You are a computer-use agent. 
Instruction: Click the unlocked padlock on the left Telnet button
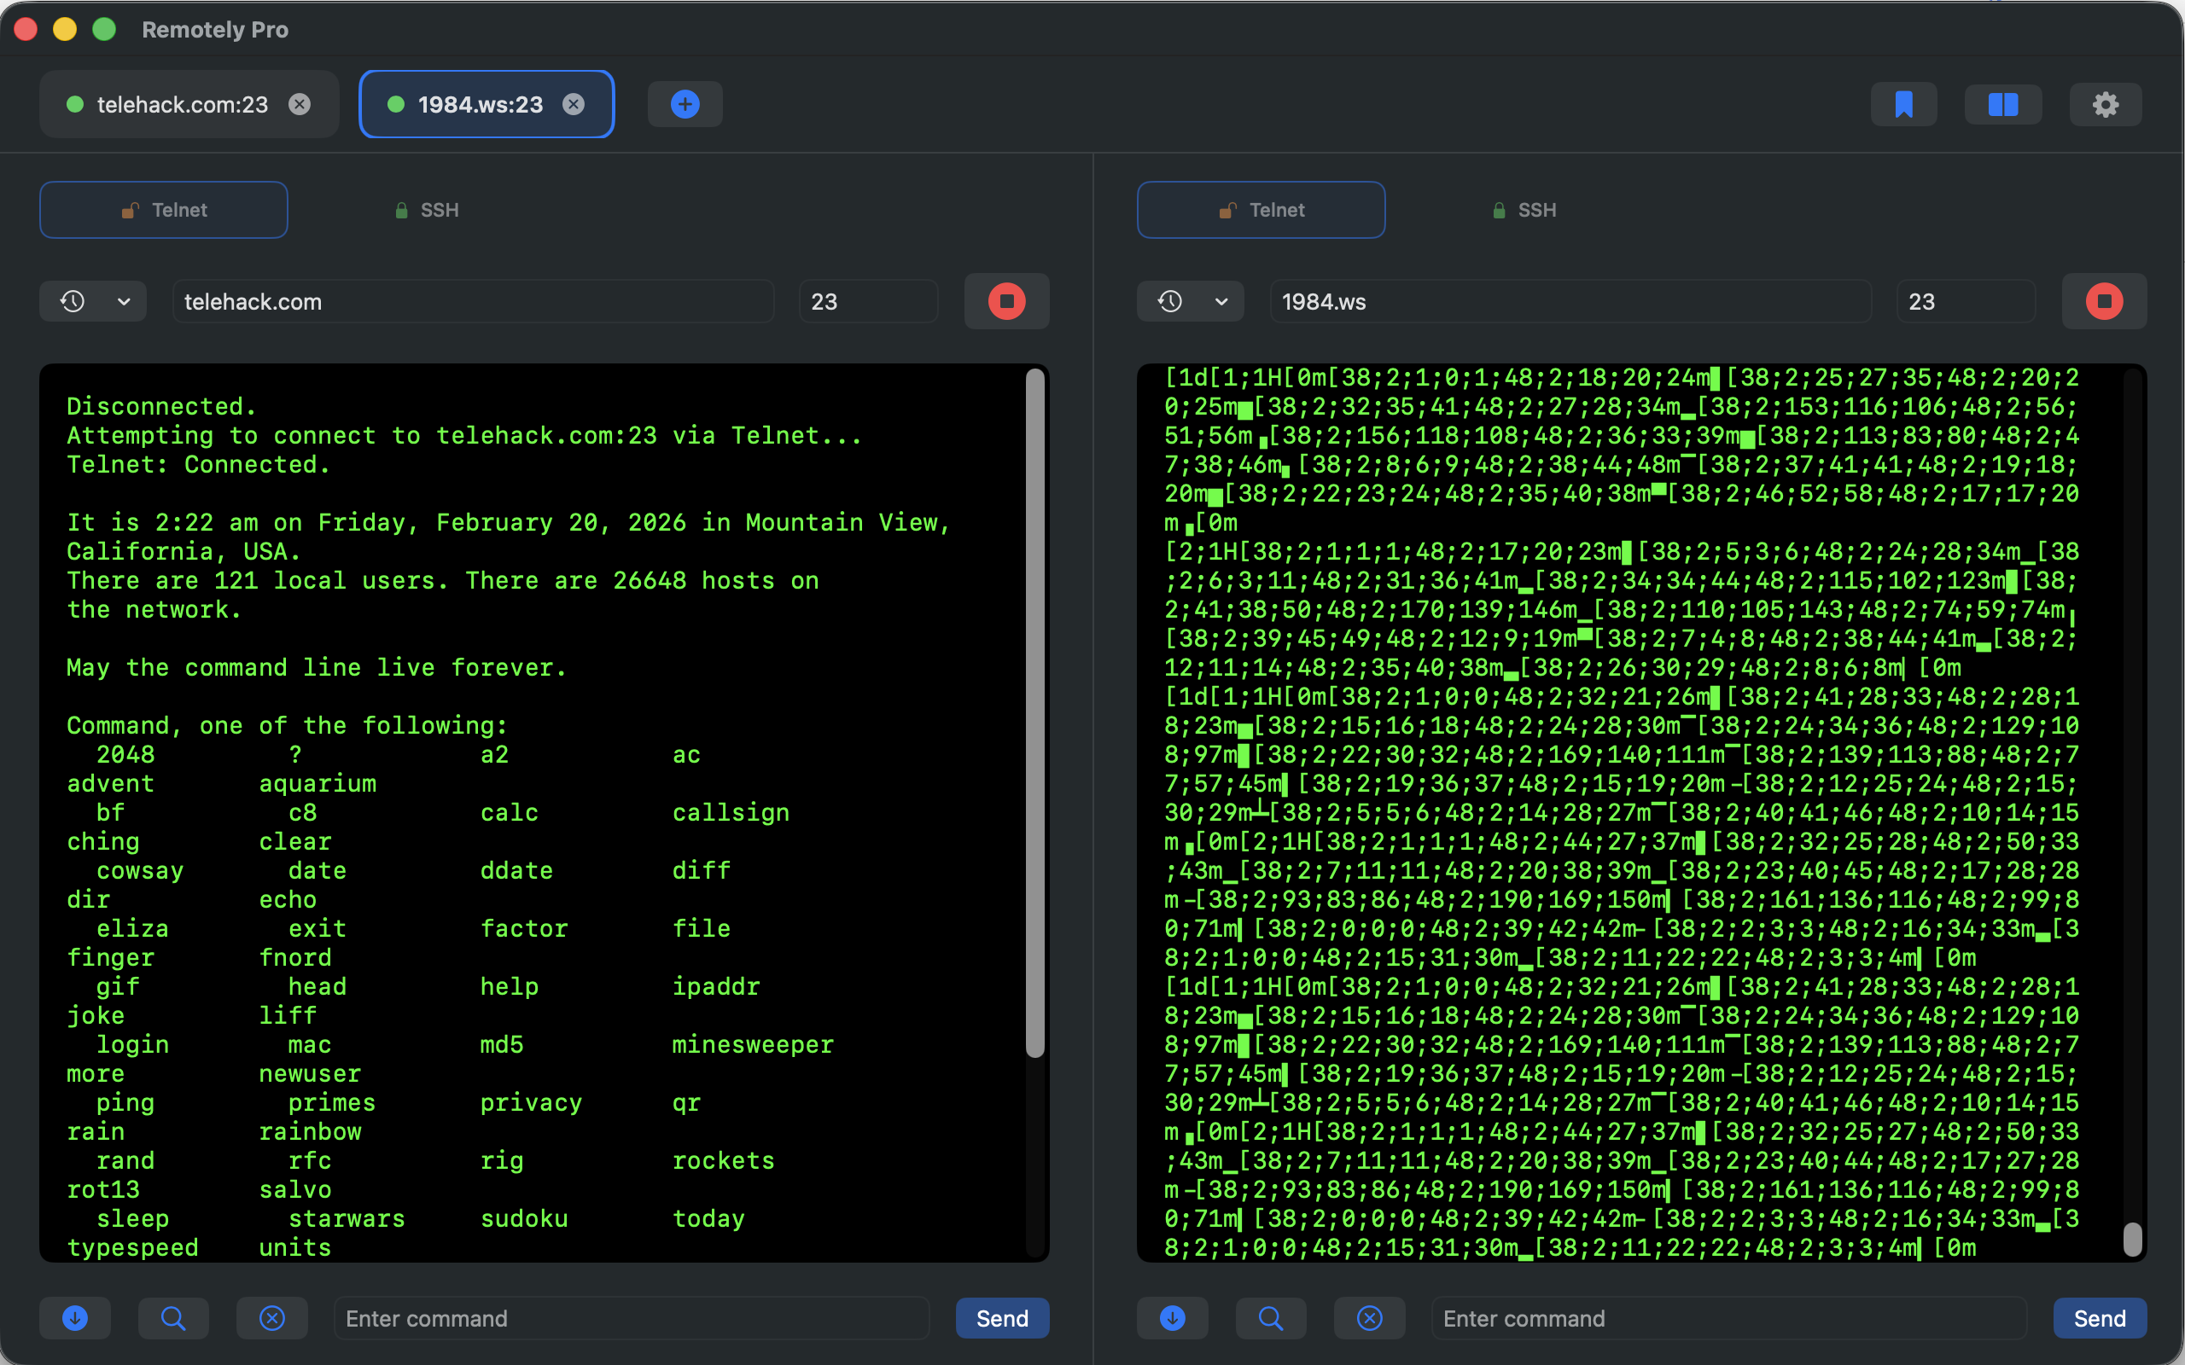(x=130, y=211)
